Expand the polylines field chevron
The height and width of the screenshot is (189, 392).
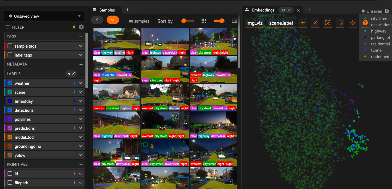tap(80, 119)
